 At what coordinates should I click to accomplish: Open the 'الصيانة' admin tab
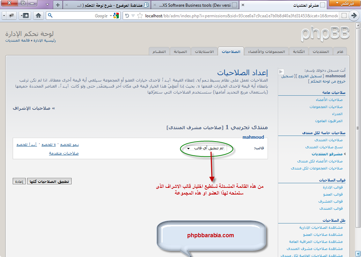pyautogui.click(x=180, y=52)
